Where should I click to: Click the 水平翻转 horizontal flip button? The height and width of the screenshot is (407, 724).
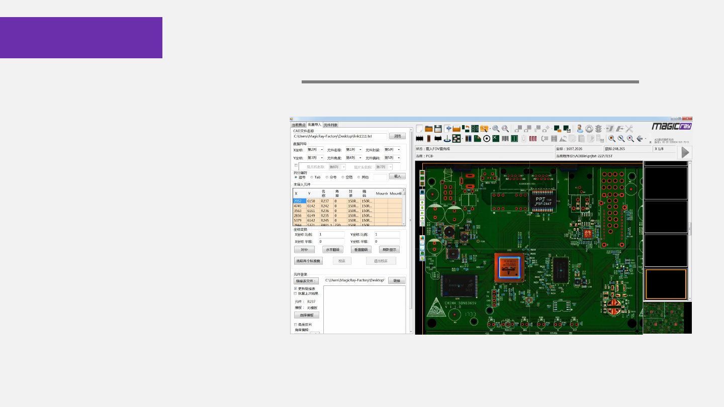[x=333, y=250]
